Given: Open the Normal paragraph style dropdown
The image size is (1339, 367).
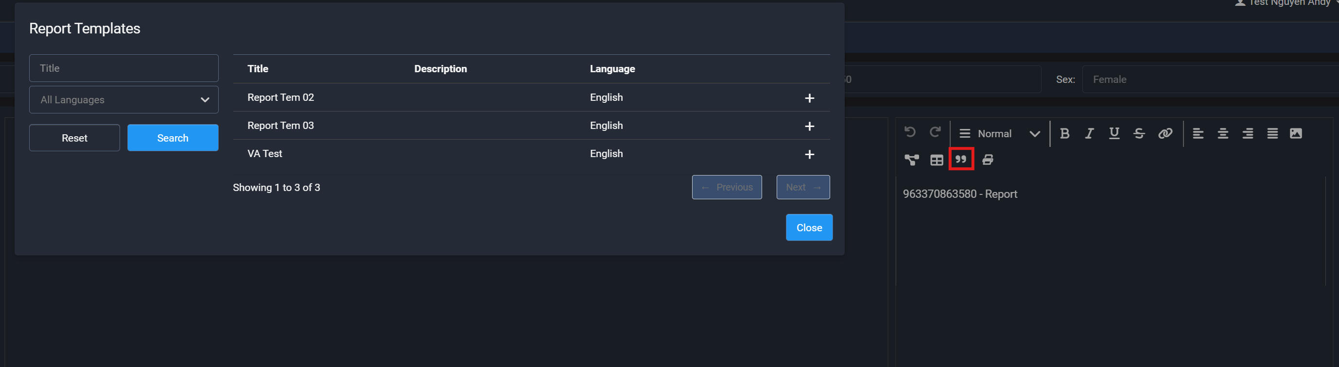Looking at the screenshot, I should (999, 134).
